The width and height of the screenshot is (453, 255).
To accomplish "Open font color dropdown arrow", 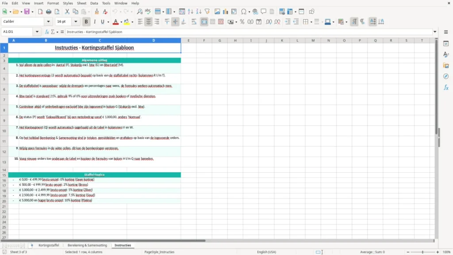I will pos(121,22).
